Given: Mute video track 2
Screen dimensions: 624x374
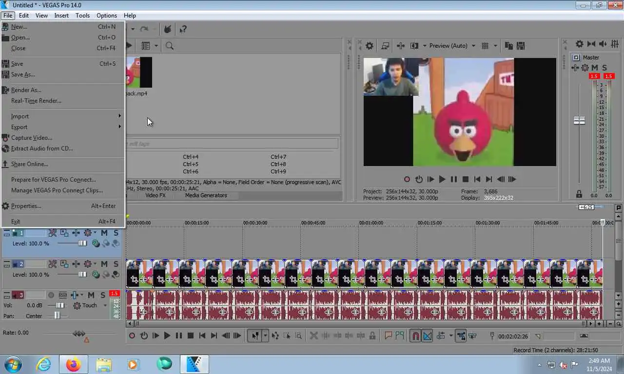Looking at the screenshot, I should [x=104, y=264].
